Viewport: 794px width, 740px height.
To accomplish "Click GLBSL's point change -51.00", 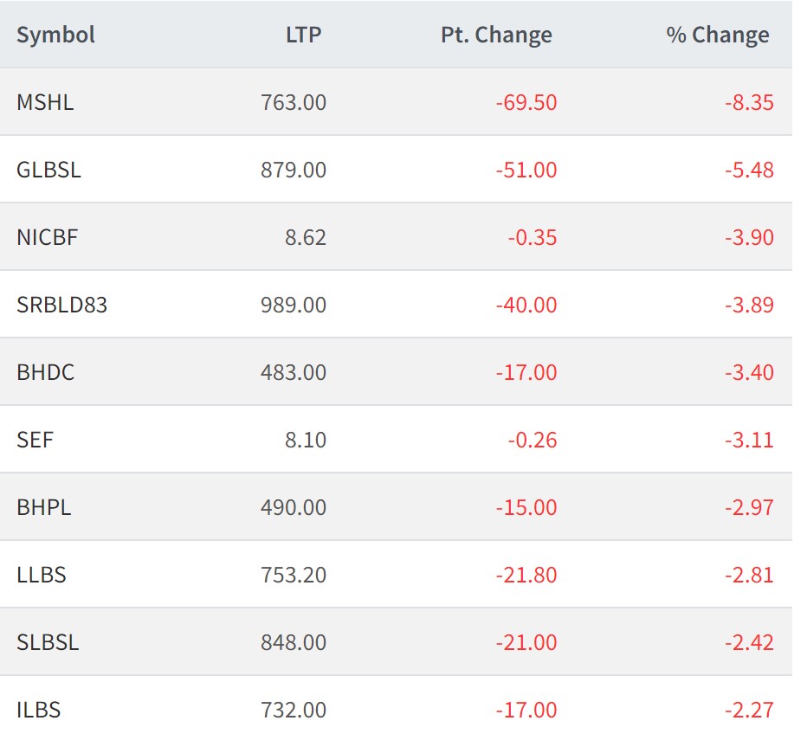I will pyautogui.click(x=526, y=170).
